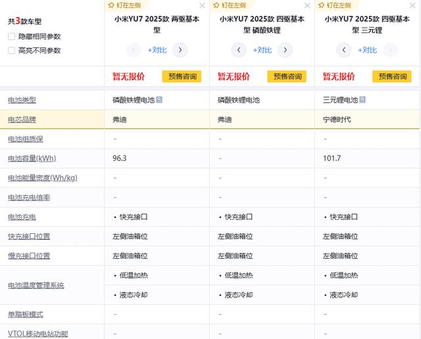Add 四驱基本型 磷酸铁锂 to comparison via +对比
Screen dimensions: 421x339
point(262,50)
